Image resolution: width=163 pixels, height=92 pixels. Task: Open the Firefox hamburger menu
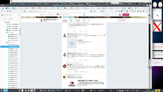coord(147,11)
